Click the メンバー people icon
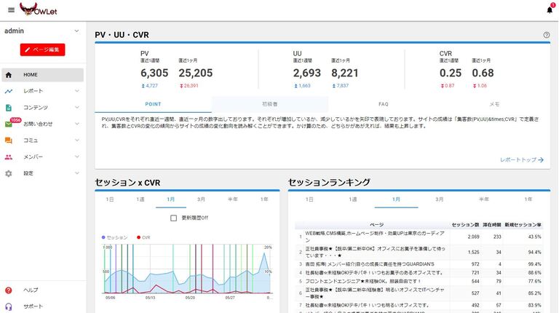The width and height of the screenshot is (559, 313). [9, 156]
